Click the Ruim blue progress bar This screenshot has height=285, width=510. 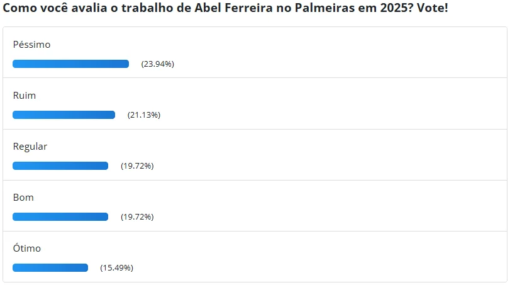click(x=64, y=115)
